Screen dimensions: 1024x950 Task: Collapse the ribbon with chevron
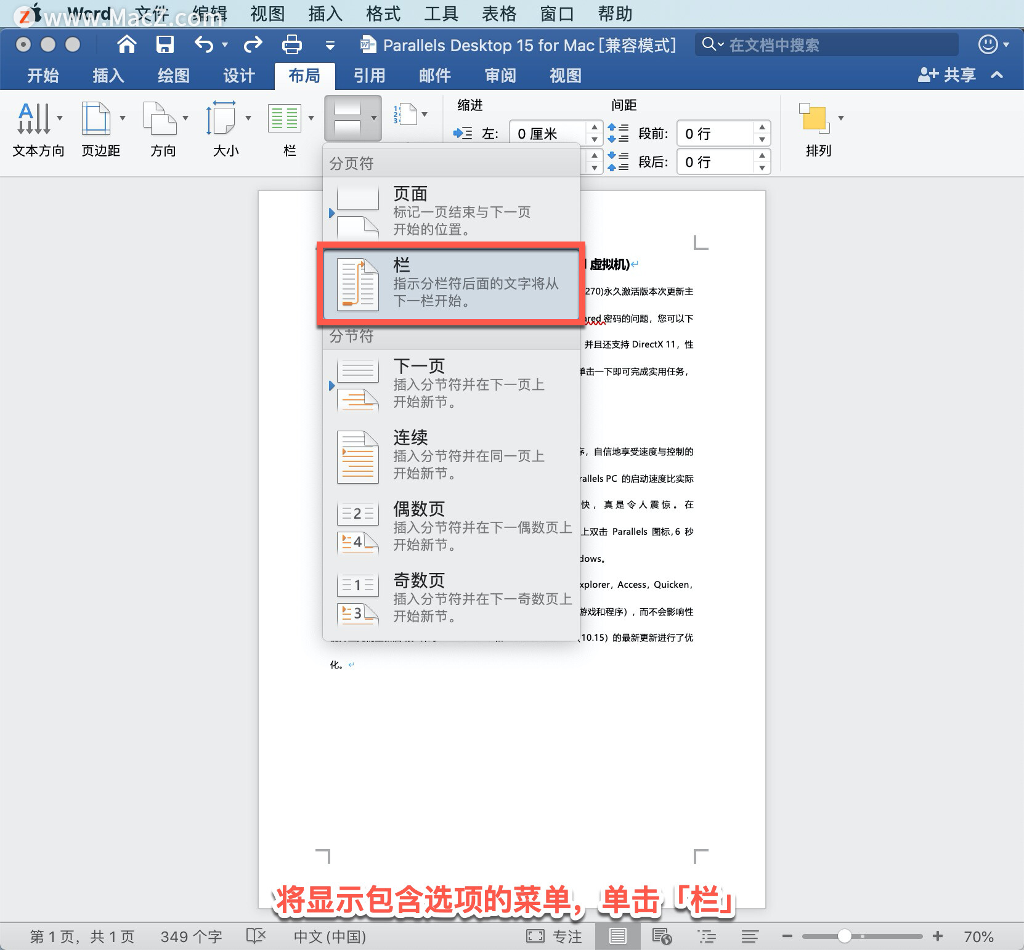coord(997,75)
